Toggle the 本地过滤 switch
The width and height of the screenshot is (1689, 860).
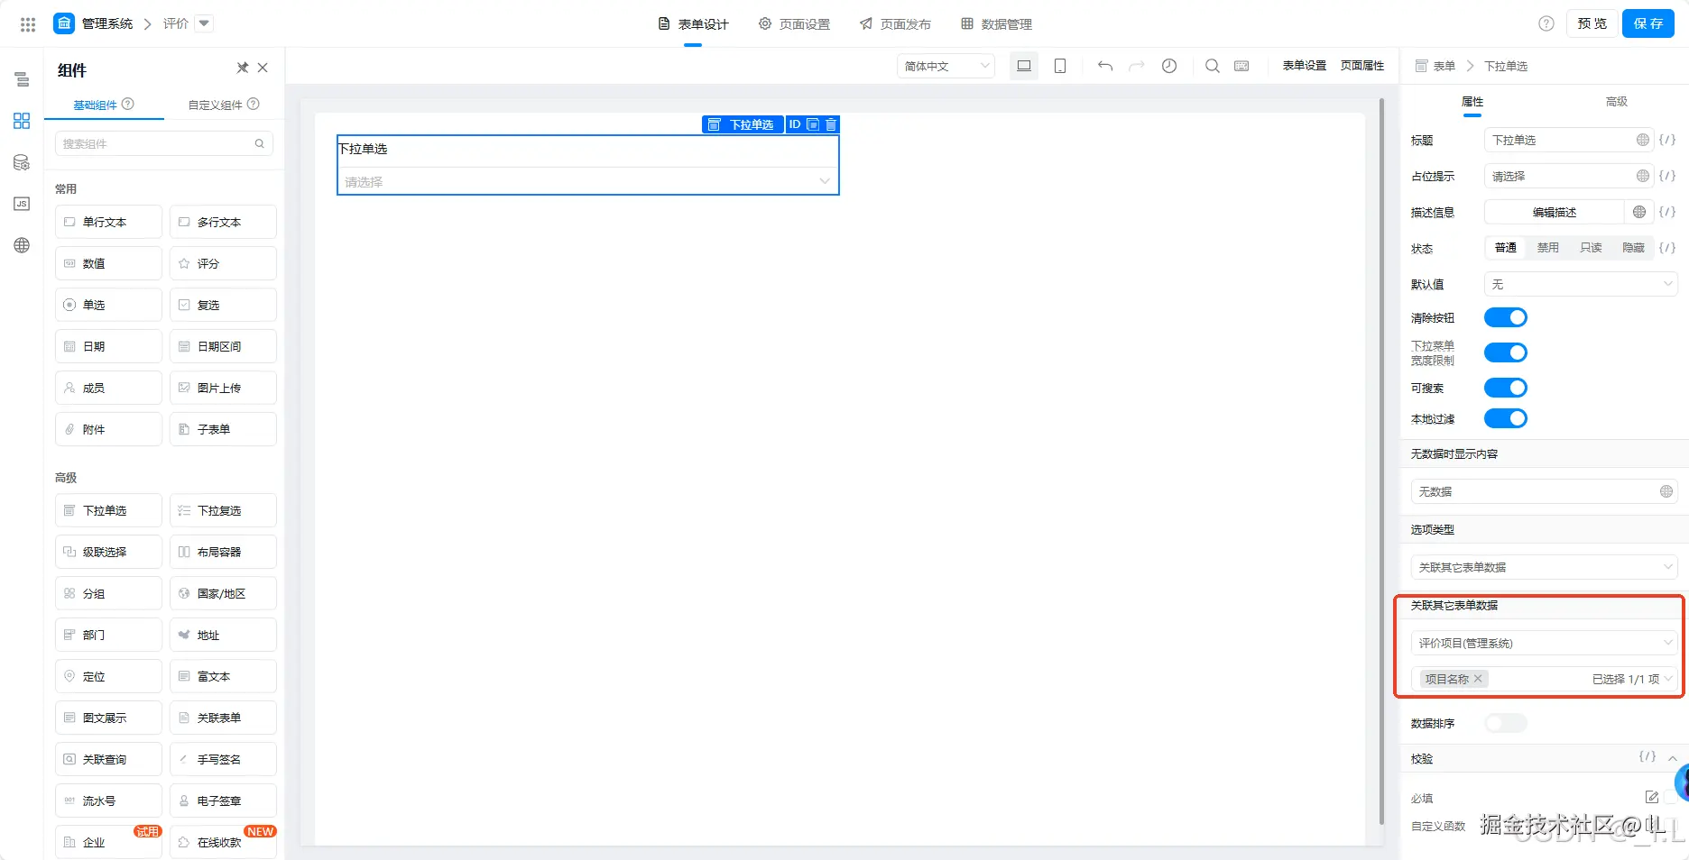pyautogui.click(x=1506, y=418)
